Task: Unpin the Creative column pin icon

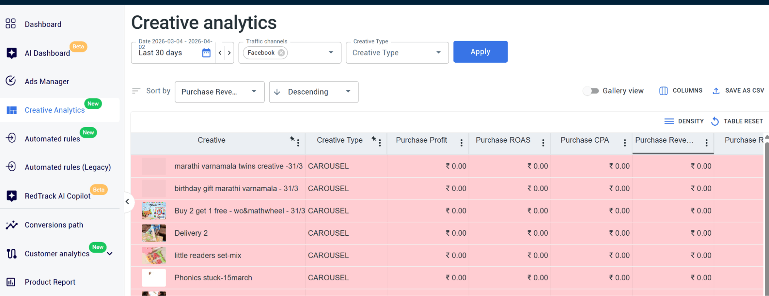Action: 292,139
